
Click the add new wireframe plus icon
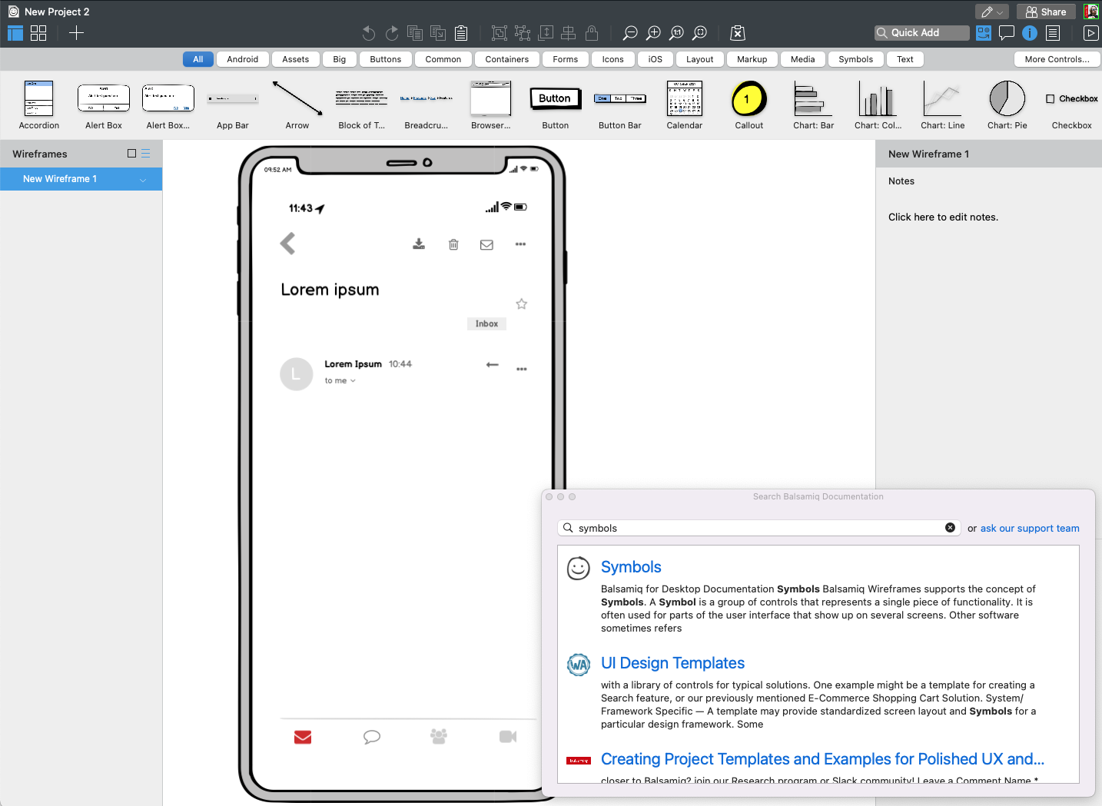coord(76,33)
